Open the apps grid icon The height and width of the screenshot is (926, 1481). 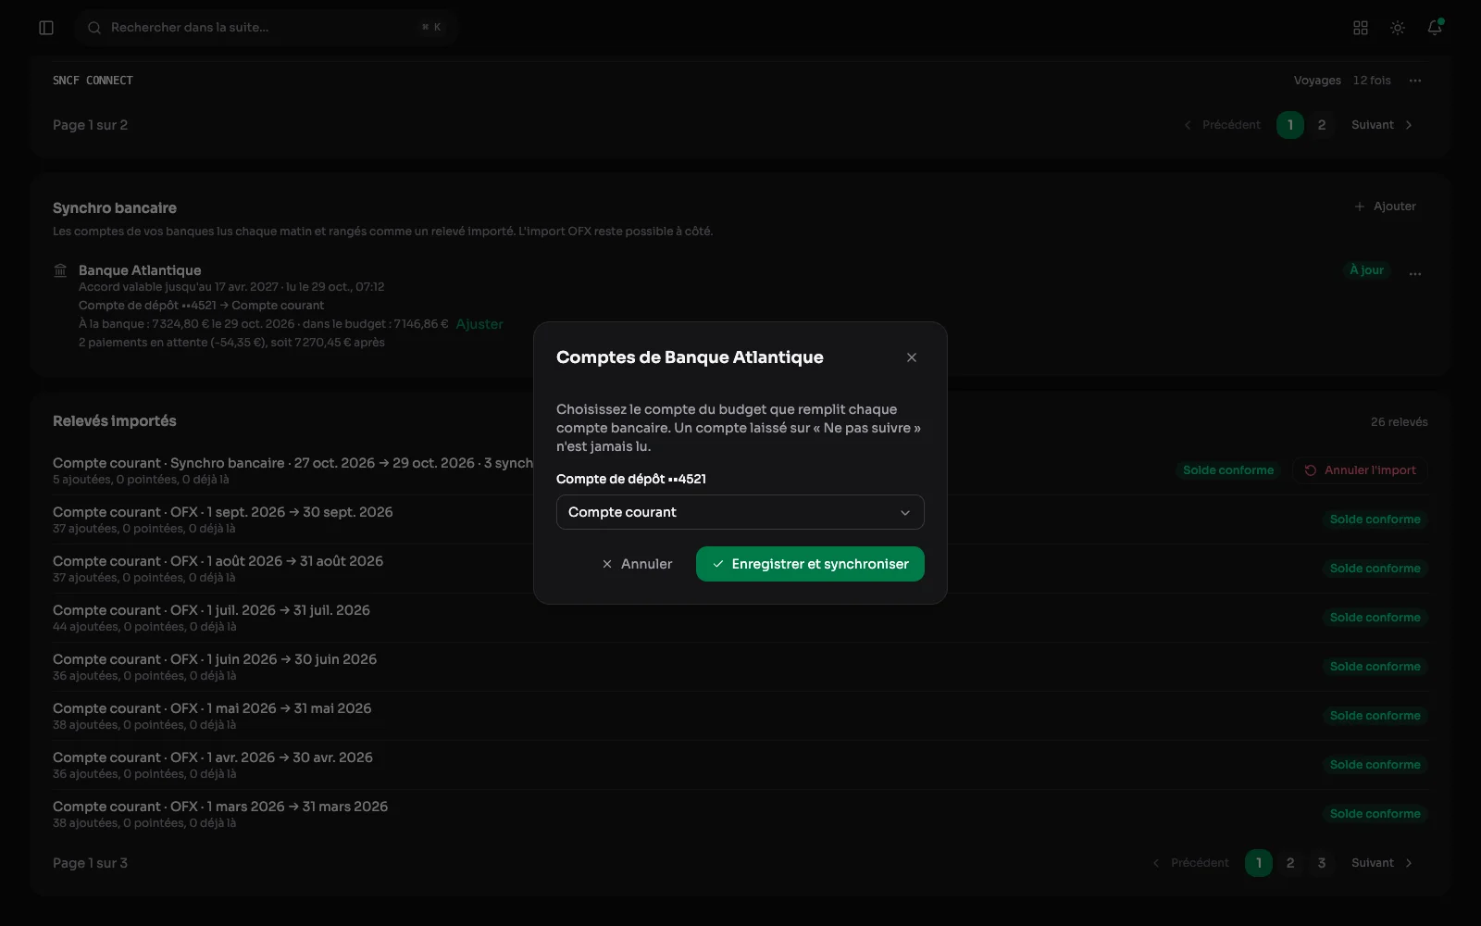pyautogui.click(x=1361, y=28)
